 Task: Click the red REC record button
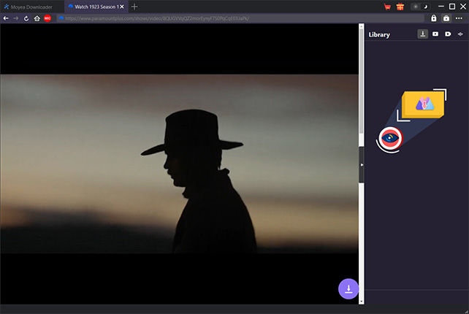47,18
